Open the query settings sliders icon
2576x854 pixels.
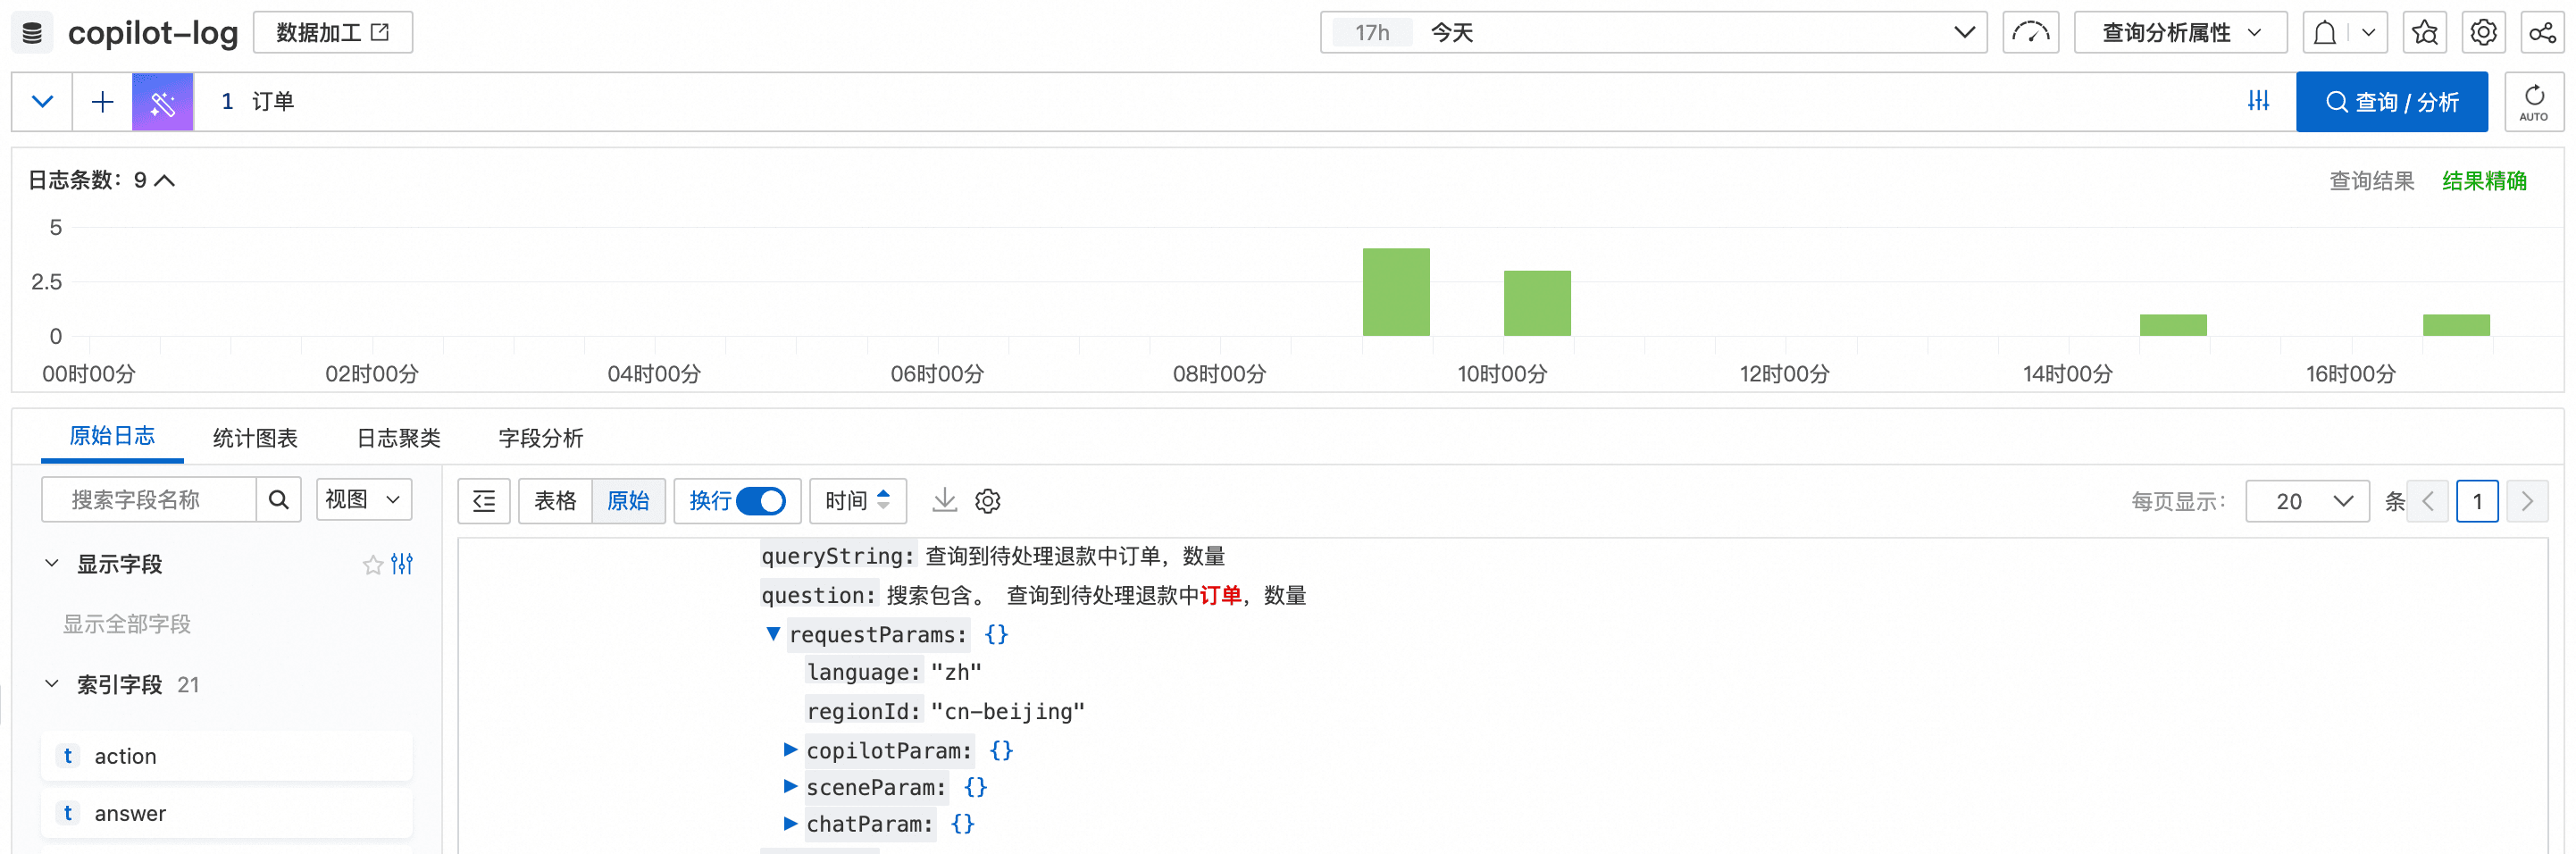[x=2258, y=101]
